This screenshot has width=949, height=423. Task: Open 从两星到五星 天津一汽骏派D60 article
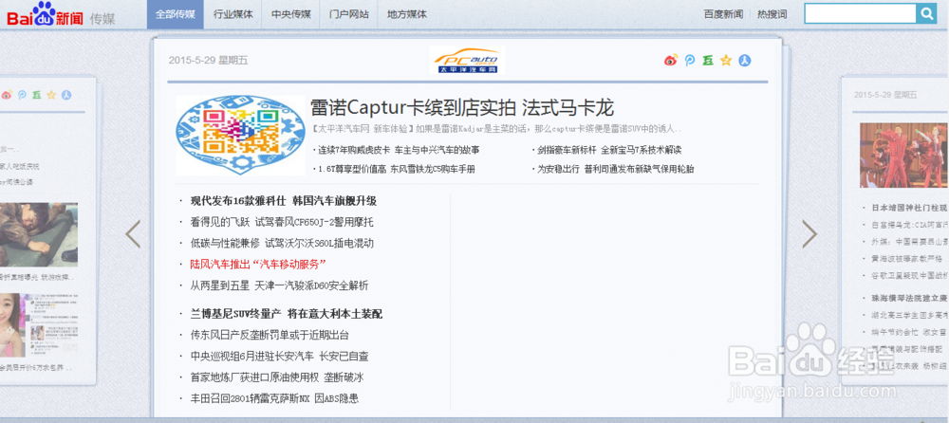coord(279,285)
